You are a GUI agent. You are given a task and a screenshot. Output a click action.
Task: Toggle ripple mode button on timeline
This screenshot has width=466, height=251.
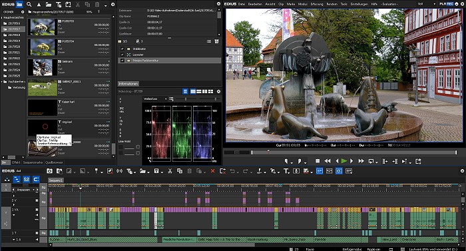pyautogui.click(x=17, y=179)
